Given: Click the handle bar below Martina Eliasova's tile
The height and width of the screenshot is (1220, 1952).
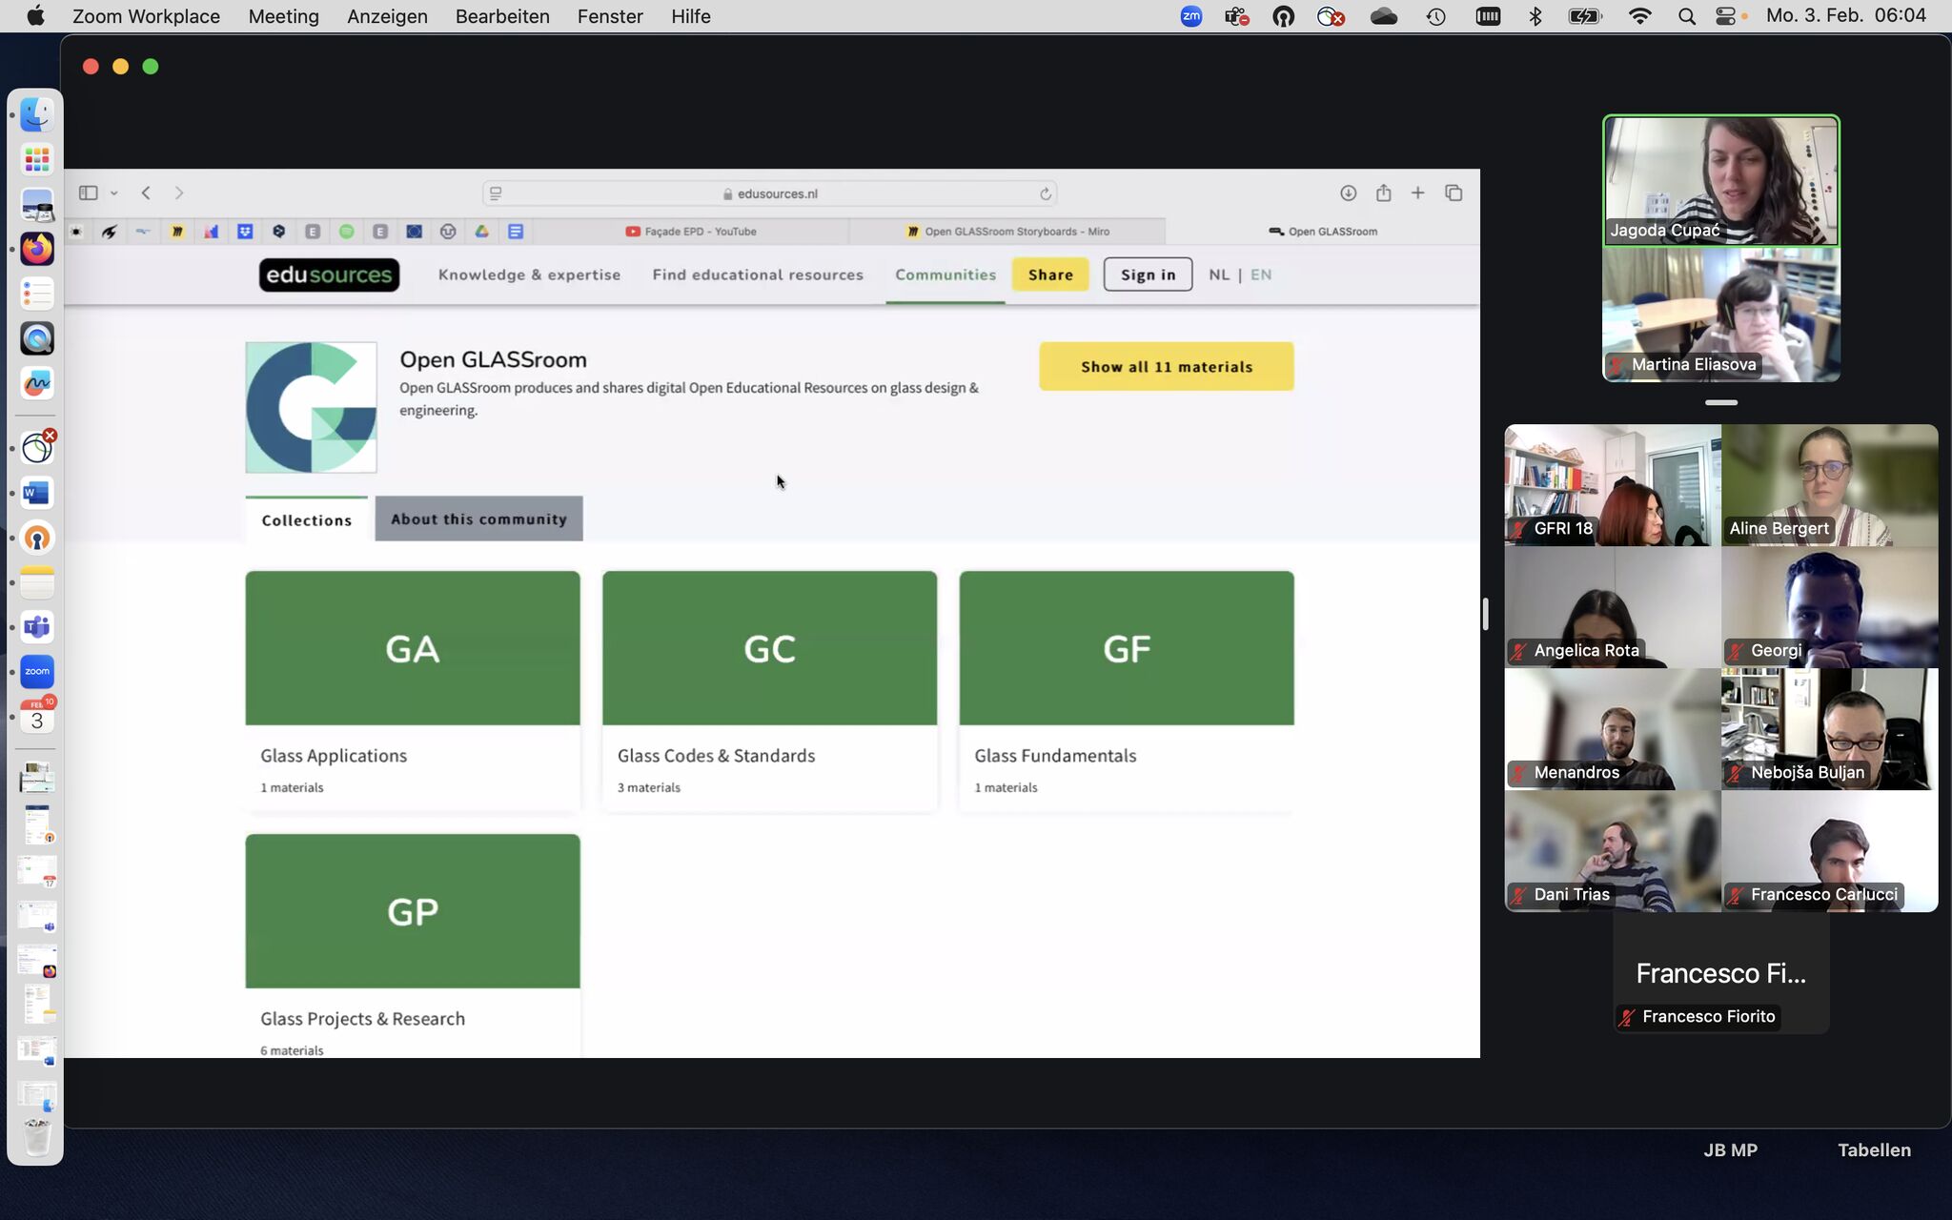Looking at the screenshot, I should pos(1721,403).
